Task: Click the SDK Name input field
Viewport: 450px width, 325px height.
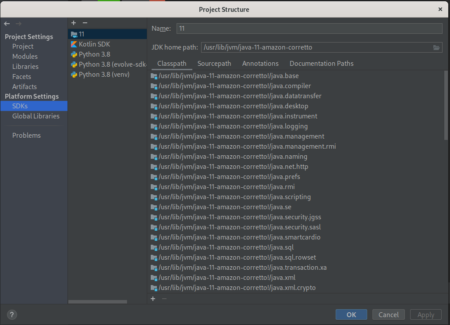Action: coord(309,29)
